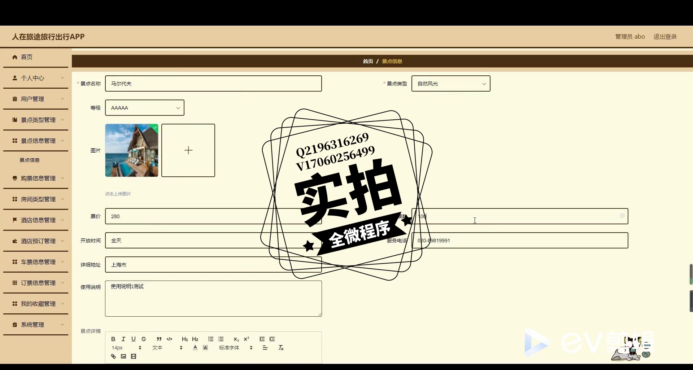Image resolution: width=693 pixels, height=370 pixels.
Task: Click the 景点信息 breadcrumb link
Action: pos(392,61)
